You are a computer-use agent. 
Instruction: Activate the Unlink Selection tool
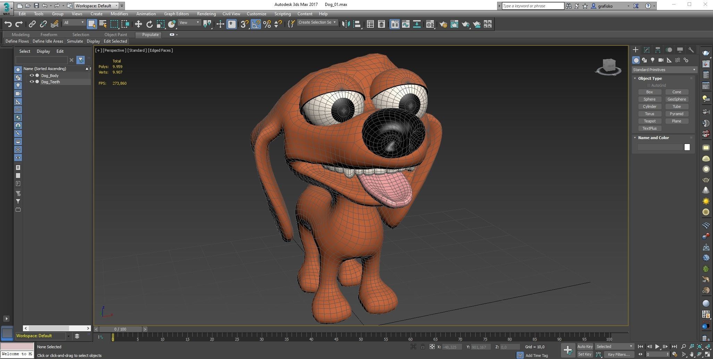pyautogui.click(x=43, y=24)
